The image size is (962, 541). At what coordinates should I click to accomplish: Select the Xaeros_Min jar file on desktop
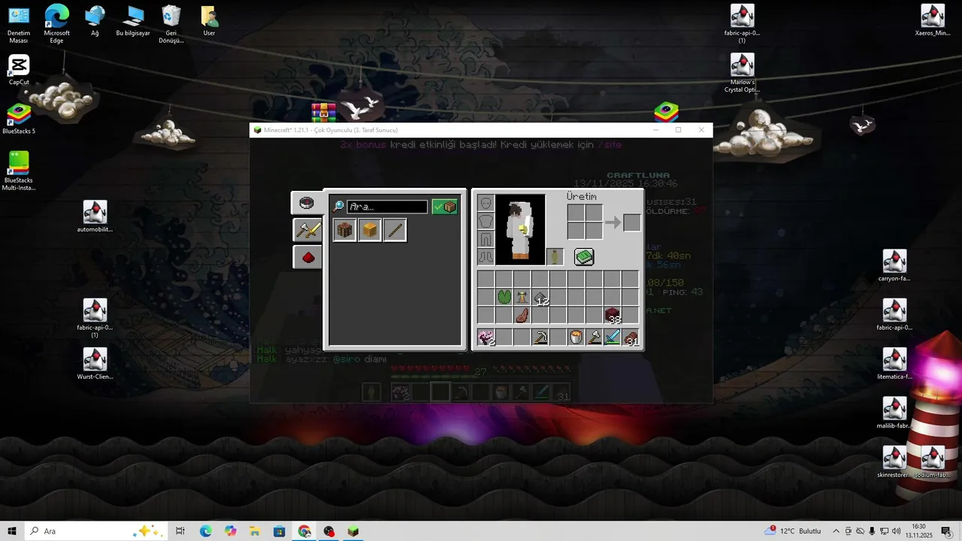point(933,21)
